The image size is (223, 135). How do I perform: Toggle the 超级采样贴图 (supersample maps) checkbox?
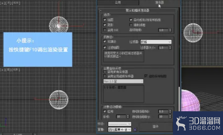146,76
